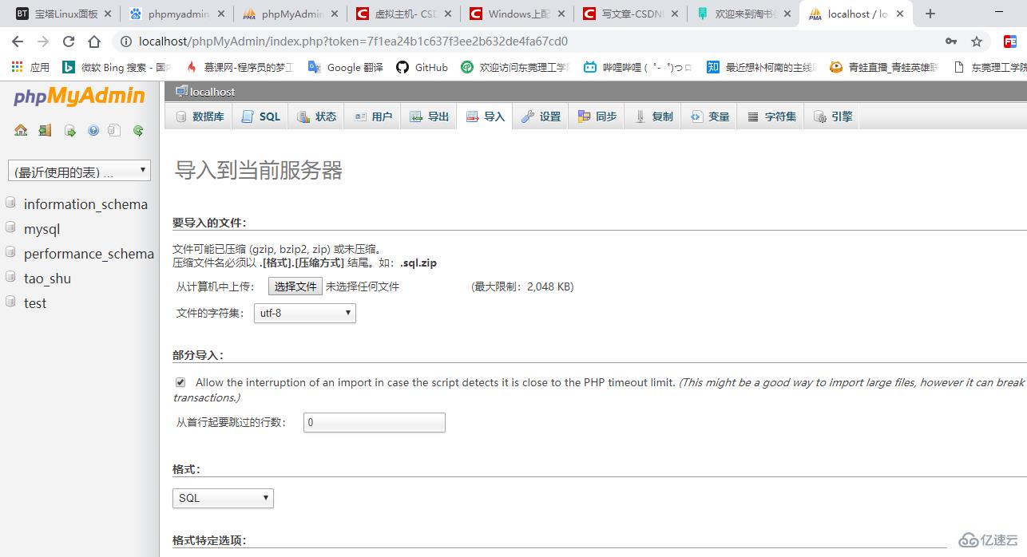Image resolution: width=1027 pixels, height=557 pixels.
Task: Open the file charset utf-8 dropdown
Action: pyautogui.click(x=304, y=313)
